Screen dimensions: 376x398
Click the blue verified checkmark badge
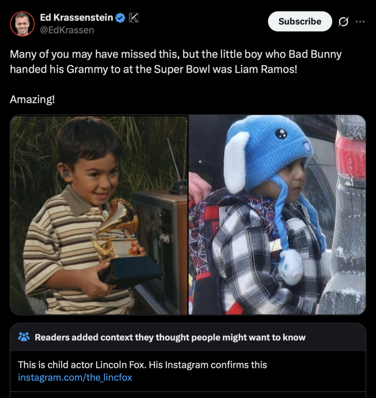click(120, 18)
